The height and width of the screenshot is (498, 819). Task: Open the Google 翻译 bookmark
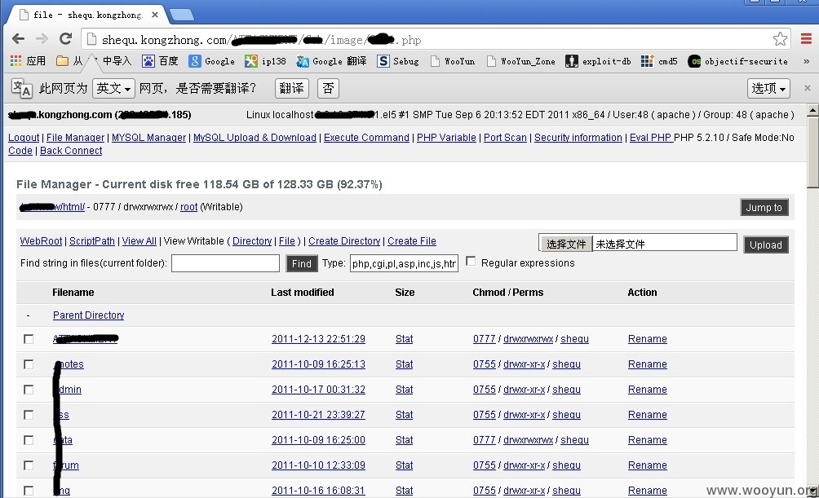[x=331, y=61]
